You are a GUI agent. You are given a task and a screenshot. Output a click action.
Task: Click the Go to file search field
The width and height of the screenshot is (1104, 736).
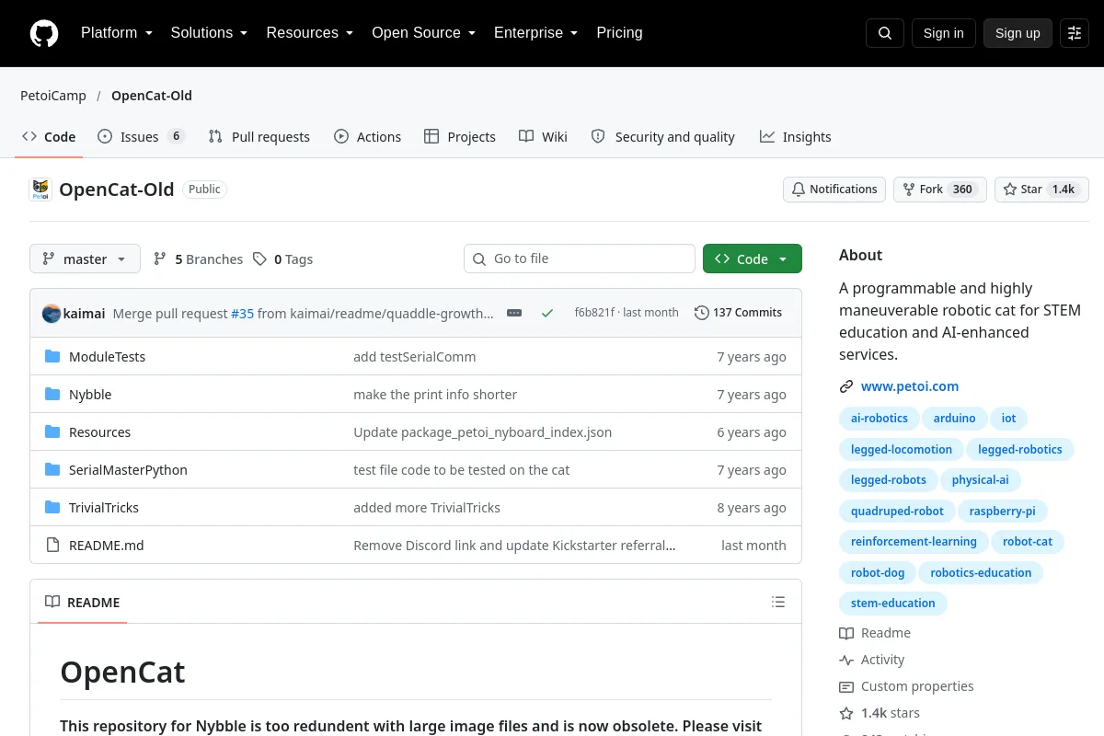click(x=580, y=259)
